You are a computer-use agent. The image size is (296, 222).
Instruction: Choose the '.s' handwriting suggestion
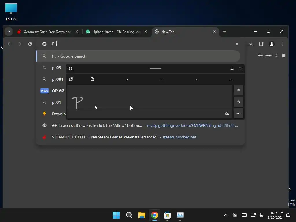coord(127,79)
